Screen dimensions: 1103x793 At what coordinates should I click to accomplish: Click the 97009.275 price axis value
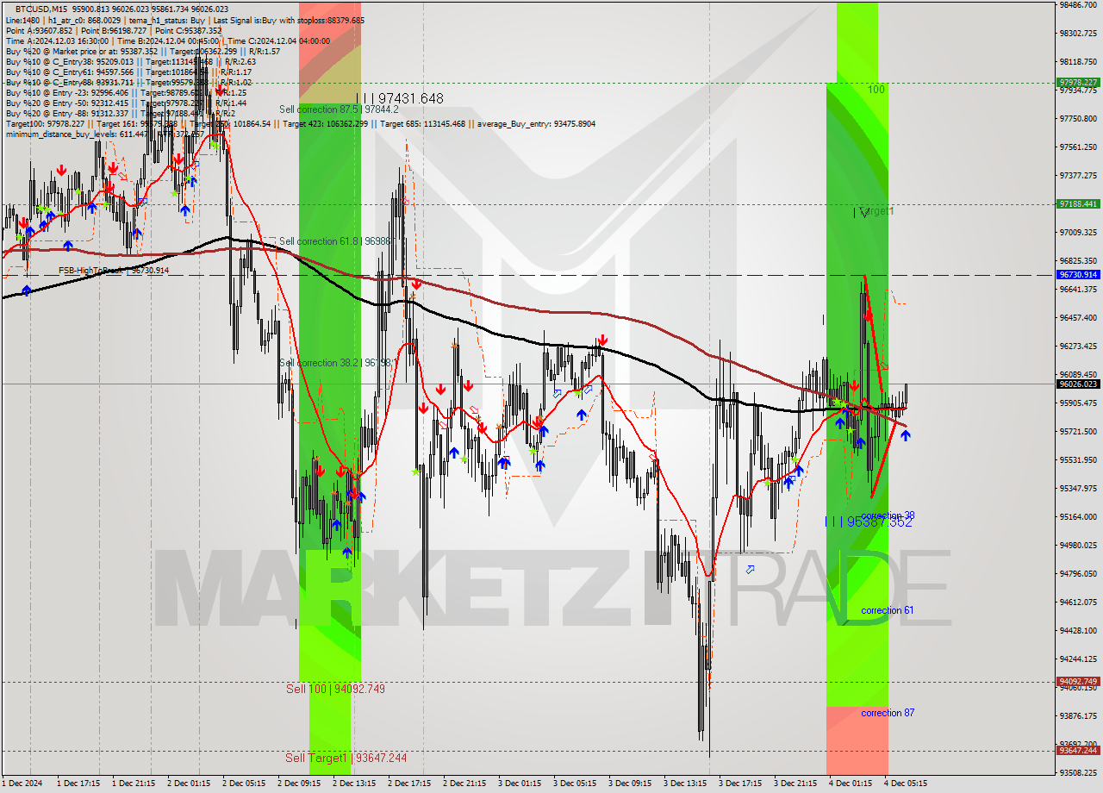[1078, 233]
